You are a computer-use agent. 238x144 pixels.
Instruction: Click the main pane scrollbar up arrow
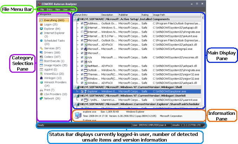coord(203,14)
